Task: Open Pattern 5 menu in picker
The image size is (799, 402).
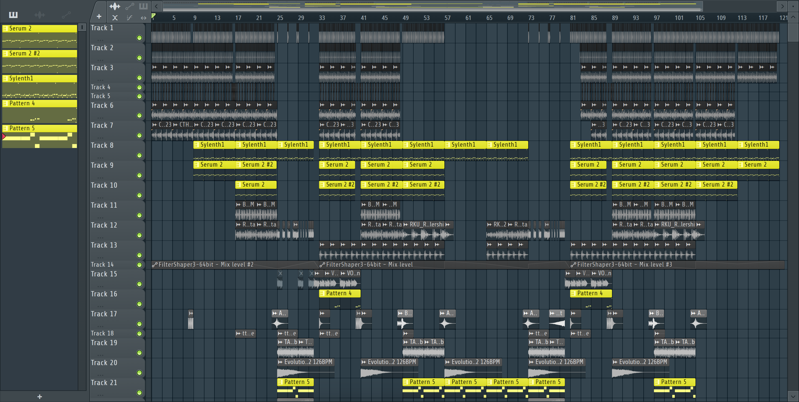Action: [5, 128]
